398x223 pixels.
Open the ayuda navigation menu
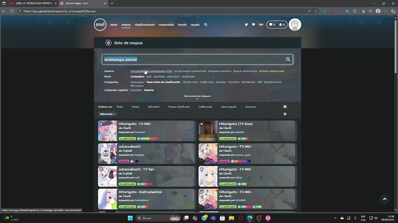195,24
